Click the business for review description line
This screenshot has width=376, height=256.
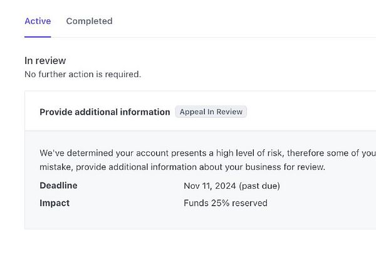tap(182, 168)
